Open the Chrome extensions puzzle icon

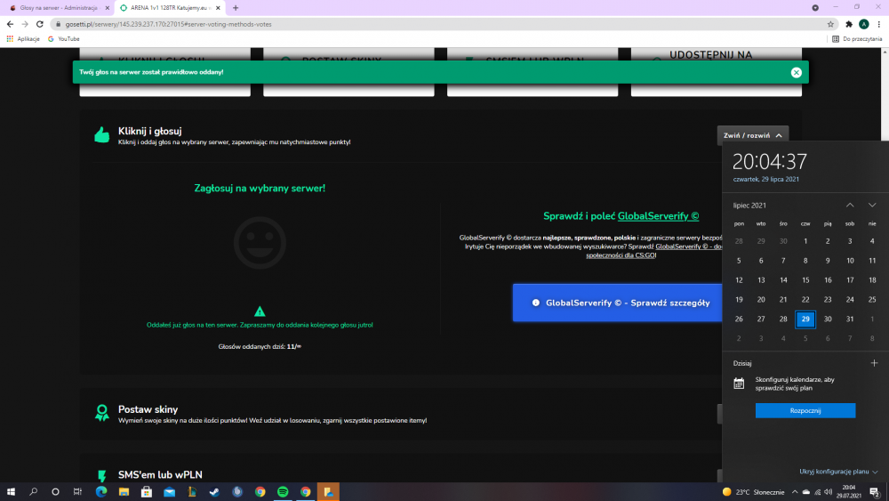pyautogui.click(x=849, y=24)
